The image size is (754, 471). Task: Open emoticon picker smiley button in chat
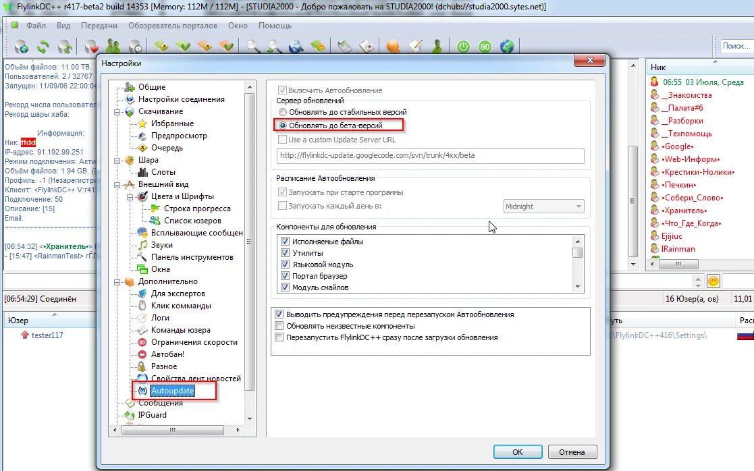(713, 281)
